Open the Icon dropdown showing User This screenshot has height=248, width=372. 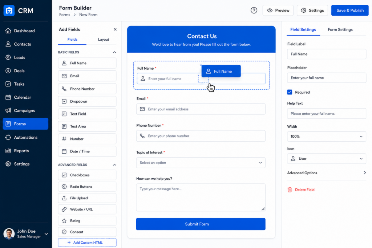(327, 159)
